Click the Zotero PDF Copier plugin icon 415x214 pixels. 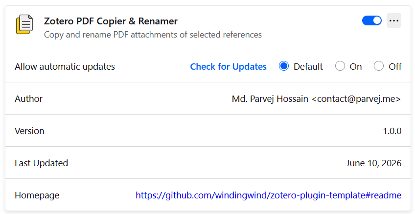click(x=24, y=24)
